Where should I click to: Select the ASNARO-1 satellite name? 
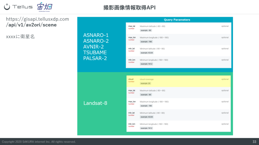coord(96,35)
